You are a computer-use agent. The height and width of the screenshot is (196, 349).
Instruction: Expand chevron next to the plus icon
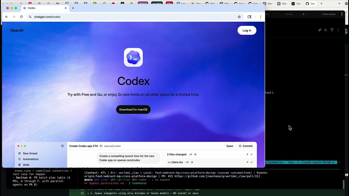tap(308, 14)
